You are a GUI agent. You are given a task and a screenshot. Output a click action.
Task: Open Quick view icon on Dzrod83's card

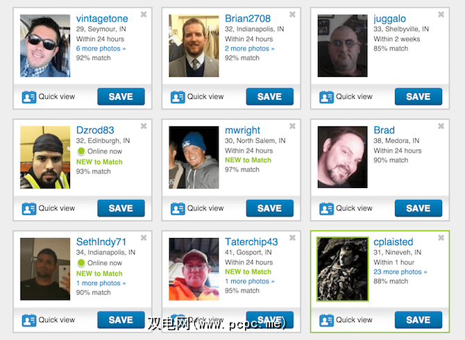coord(29,209)
